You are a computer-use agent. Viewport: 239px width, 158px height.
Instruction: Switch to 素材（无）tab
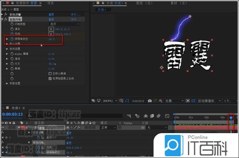pos(179,3)
